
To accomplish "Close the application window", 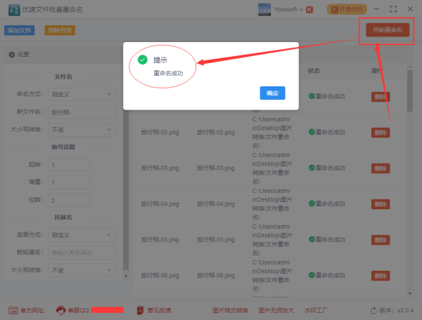I will (410, 9).
